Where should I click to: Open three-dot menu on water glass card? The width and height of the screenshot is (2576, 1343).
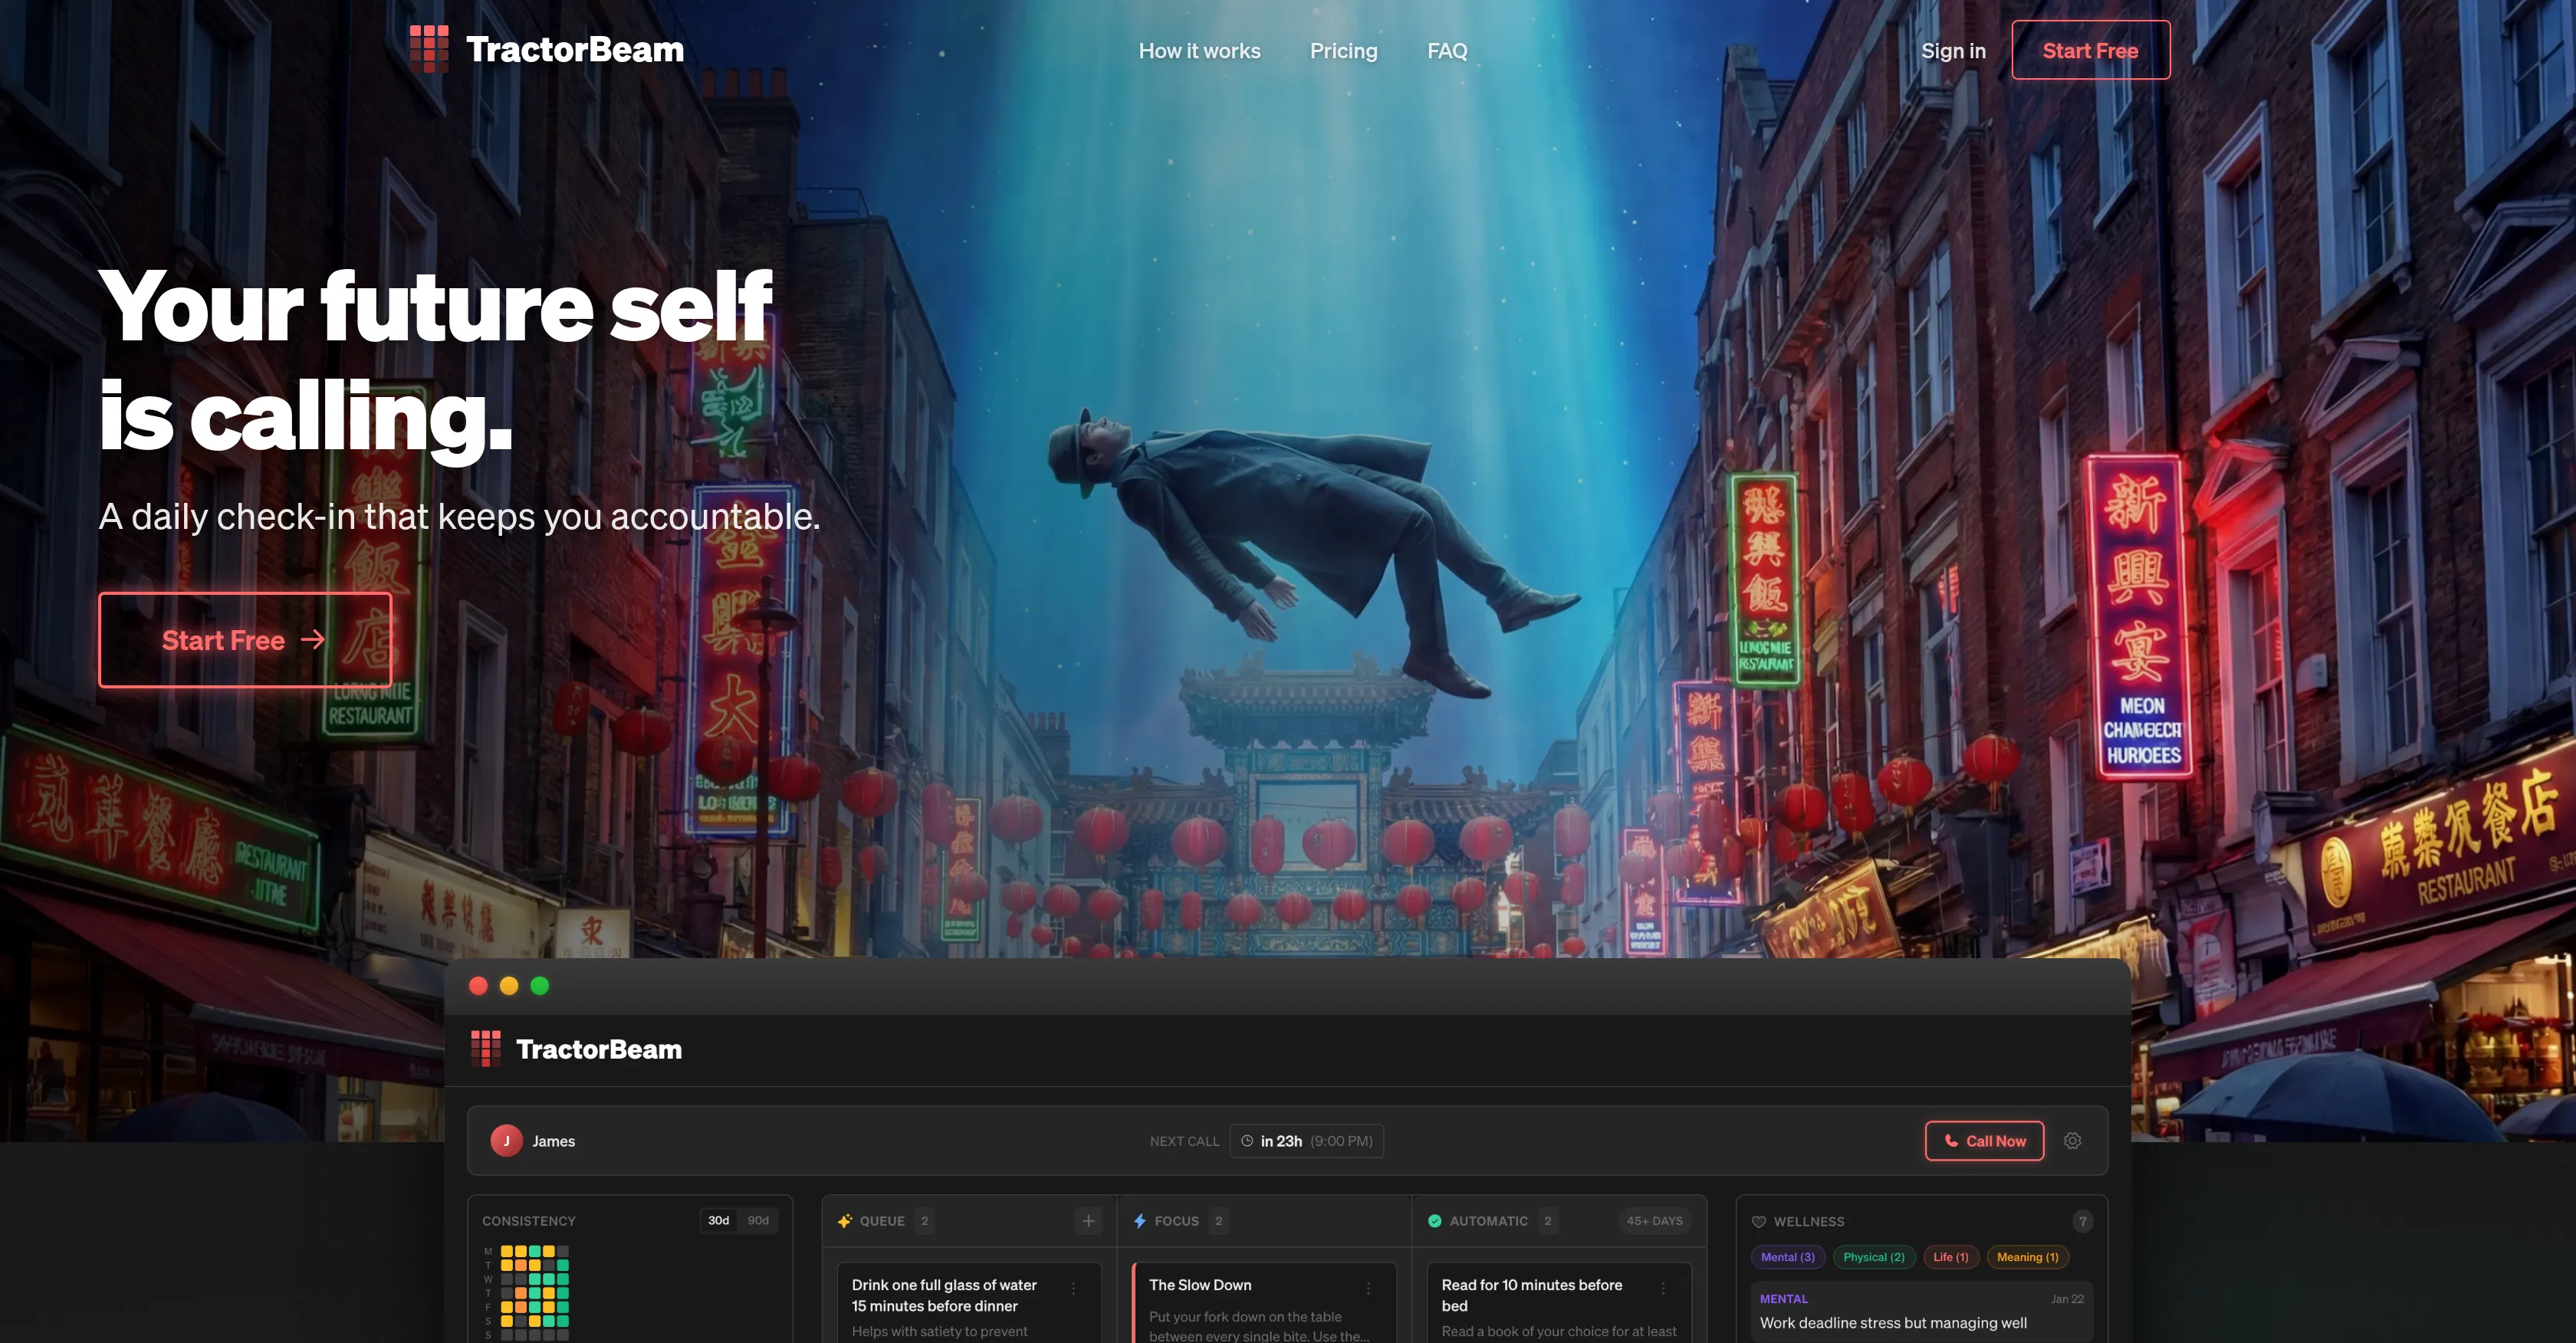point(1073,1289)
